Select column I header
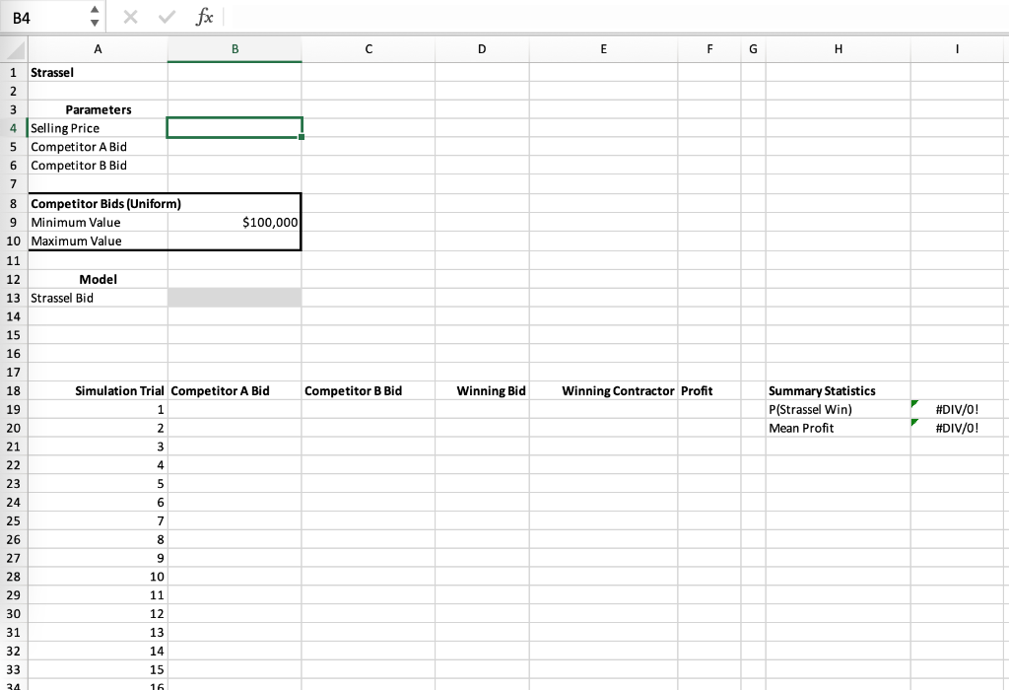 (x=957, y=49)
